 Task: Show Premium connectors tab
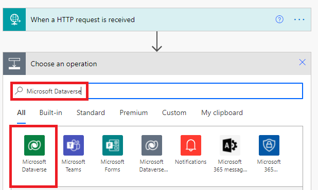pos(134,112)
